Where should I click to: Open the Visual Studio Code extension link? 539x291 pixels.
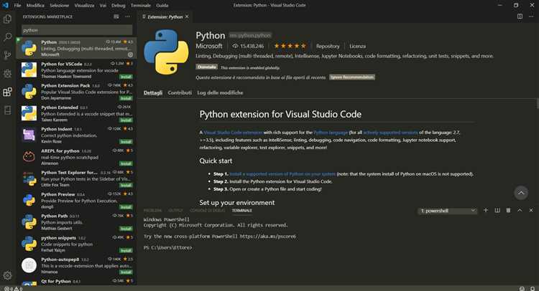(x=233, y=133)
